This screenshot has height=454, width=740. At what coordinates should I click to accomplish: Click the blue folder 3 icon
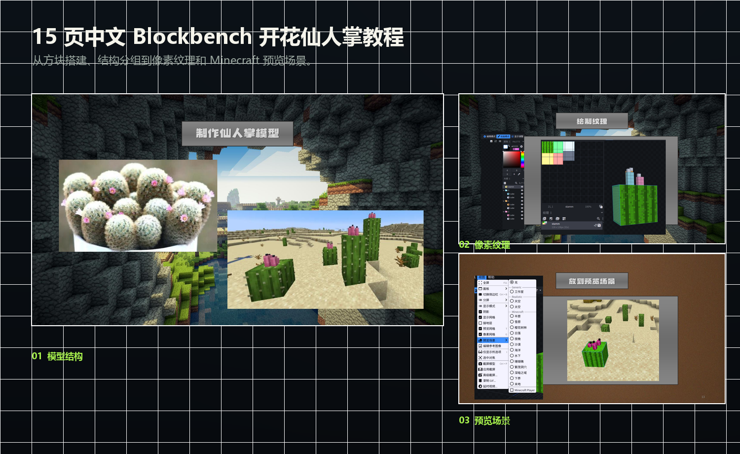coord(506,190)
